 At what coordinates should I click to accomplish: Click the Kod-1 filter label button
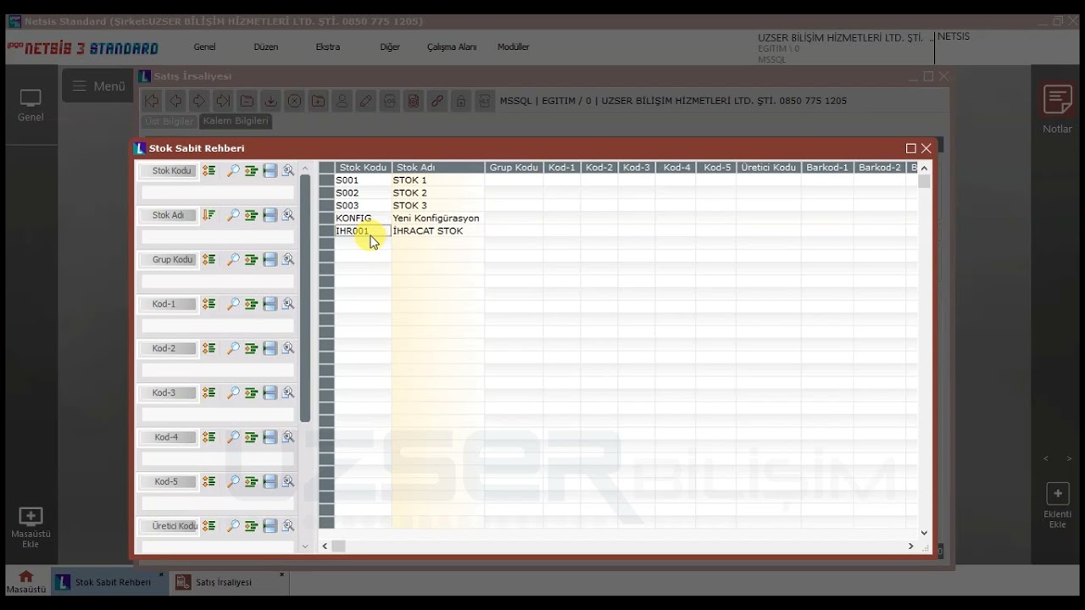[169, 303]
